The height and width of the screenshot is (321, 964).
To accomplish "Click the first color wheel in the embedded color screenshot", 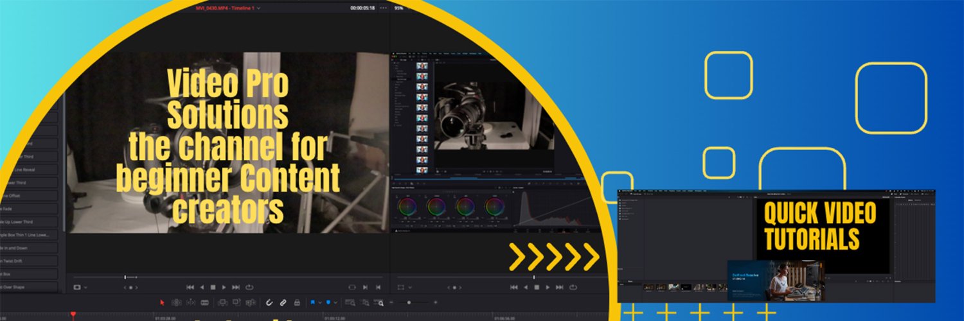I will [406, 207].
